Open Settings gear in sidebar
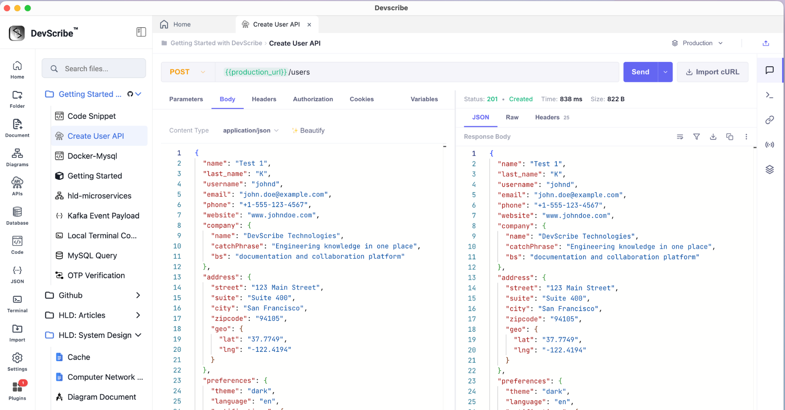 coord(17,362)
